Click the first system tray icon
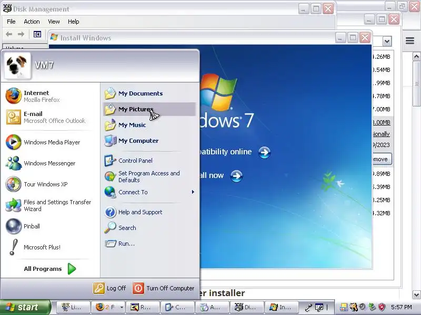Image resolution: width=421 pixels, height=315 pixels. pyautogui.click(x=344, y=307)
